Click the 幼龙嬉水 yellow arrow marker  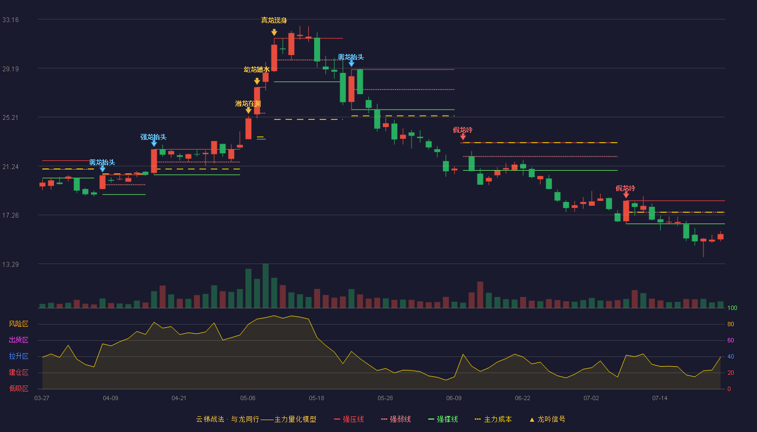click(x=257, y=82)
